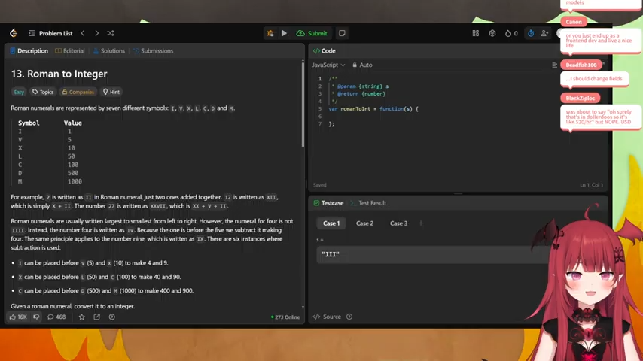
Task: Select the Case 2 testcase
Action: (364, 223)
